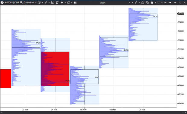Open the indicators chart icon
This screenshot has height=114, width=187.
coord(52,2)
